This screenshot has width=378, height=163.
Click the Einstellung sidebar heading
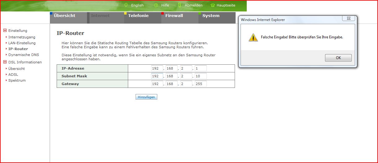(x=18, y=31)
